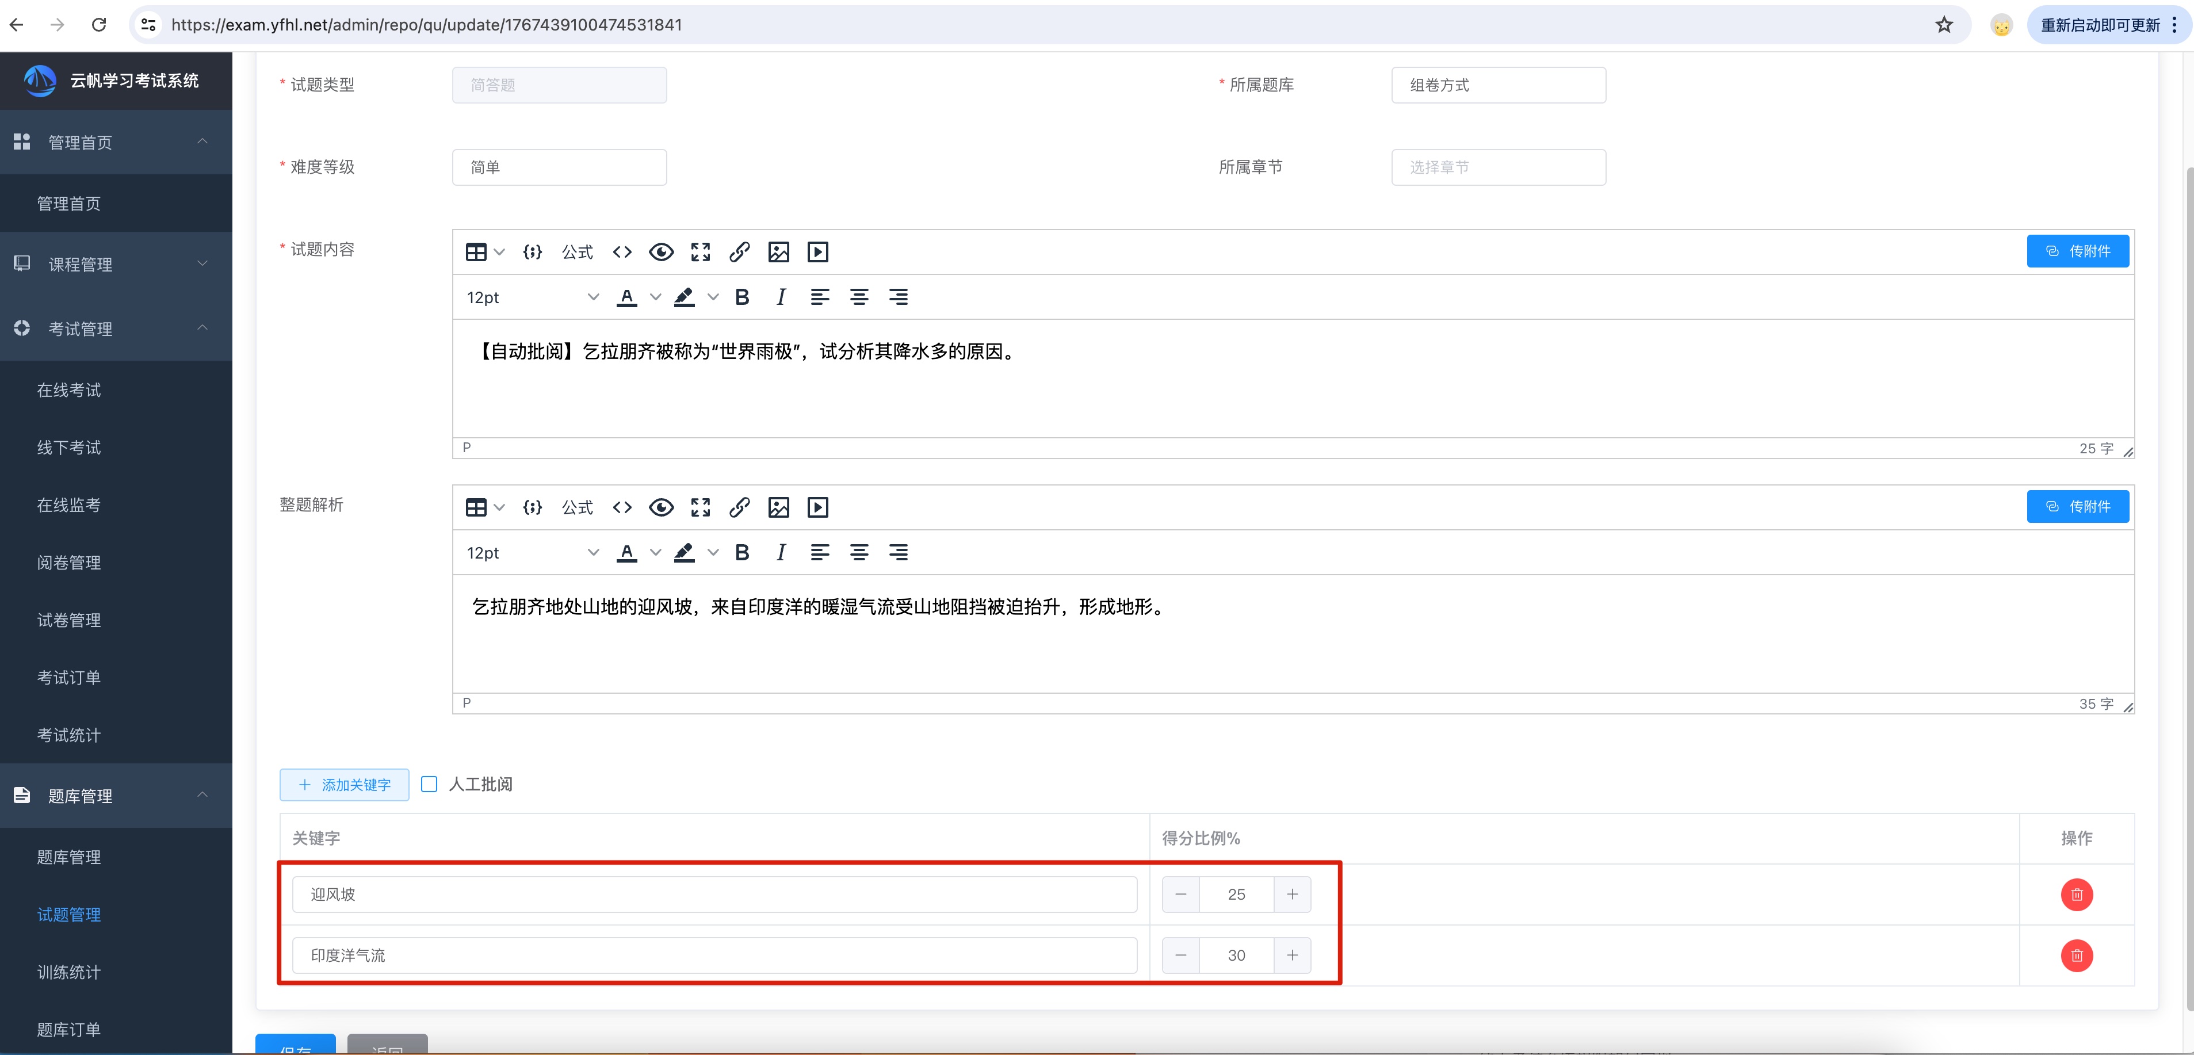Viewport: 2194px width, 1055px height.
Task: Center align text in 整题解析 editor
Action: [858, 553]
